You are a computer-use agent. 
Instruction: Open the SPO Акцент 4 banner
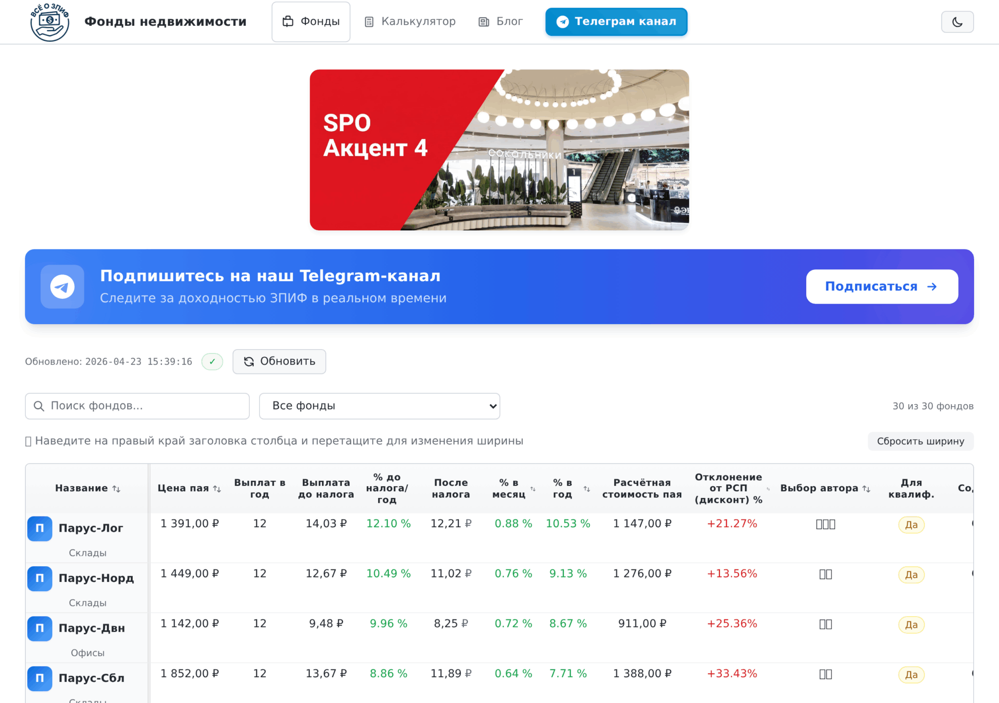pos(499,150)
